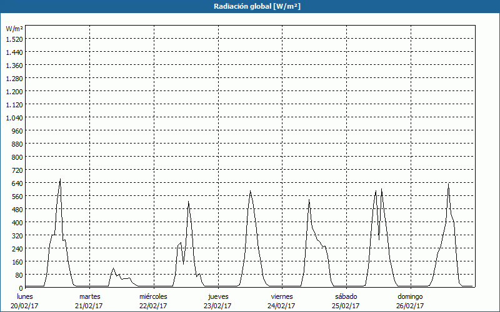Click the 26/02/17 date label
500x312 pixels.
tap(410, 306)
